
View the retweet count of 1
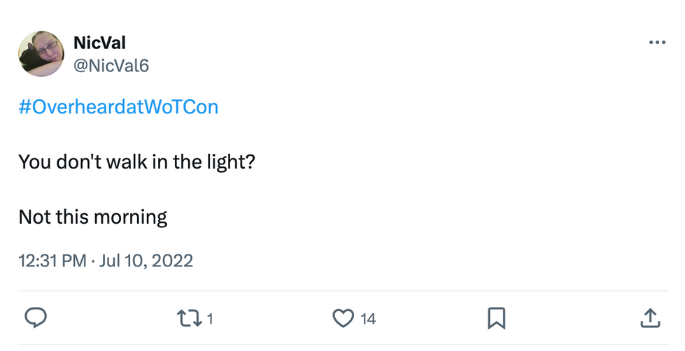pos(210,320)
